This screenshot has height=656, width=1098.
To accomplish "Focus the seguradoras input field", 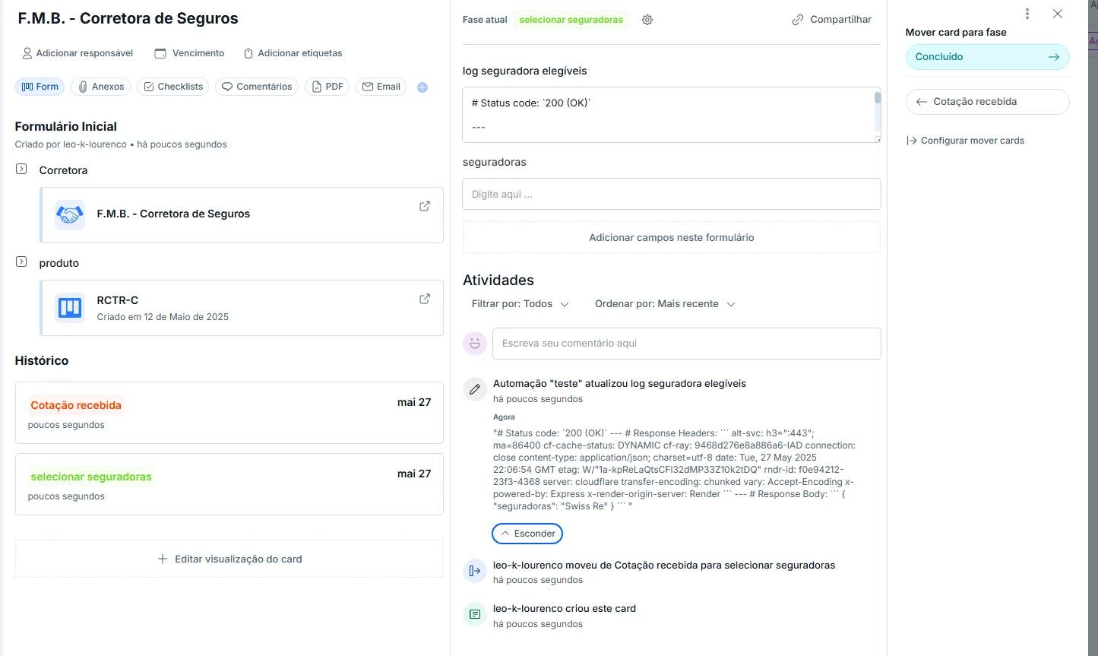I will 672,194.
